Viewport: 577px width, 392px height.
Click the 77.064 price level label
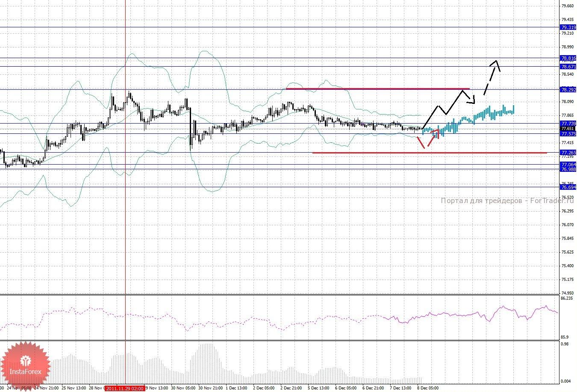[x=568, y=165]
